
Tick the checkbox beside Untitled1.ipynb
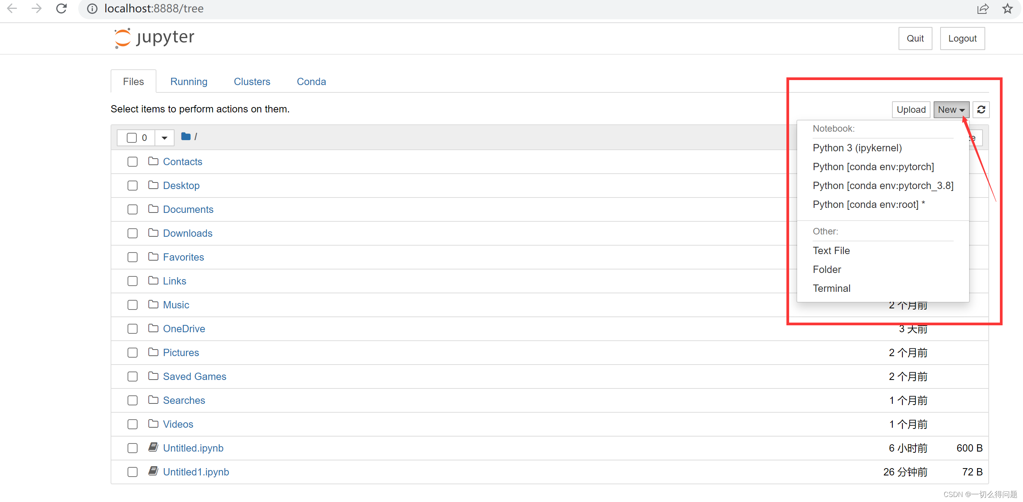point(132,472)
